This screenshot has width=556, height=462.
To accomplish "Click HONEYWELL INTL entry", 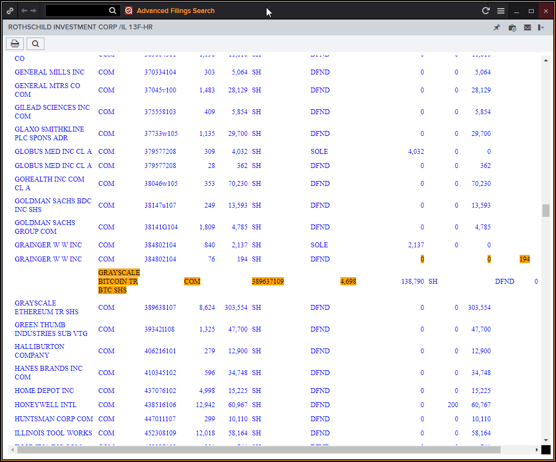I will [46, 405].
